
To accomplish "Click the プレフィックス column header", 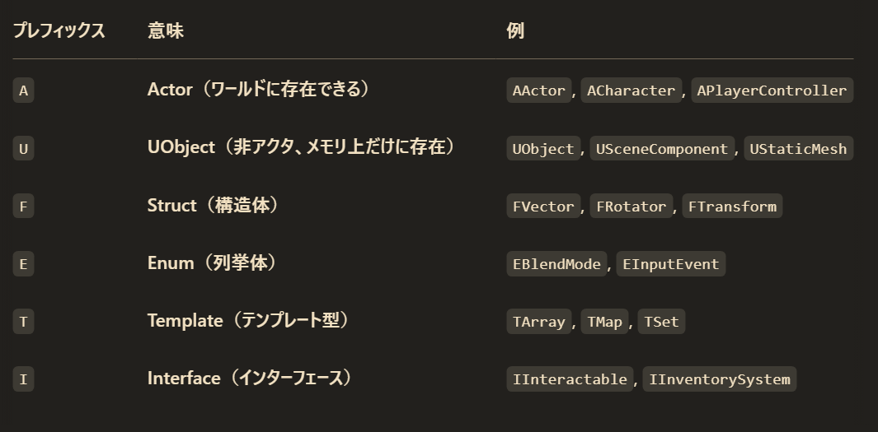I will click(59, 30).
